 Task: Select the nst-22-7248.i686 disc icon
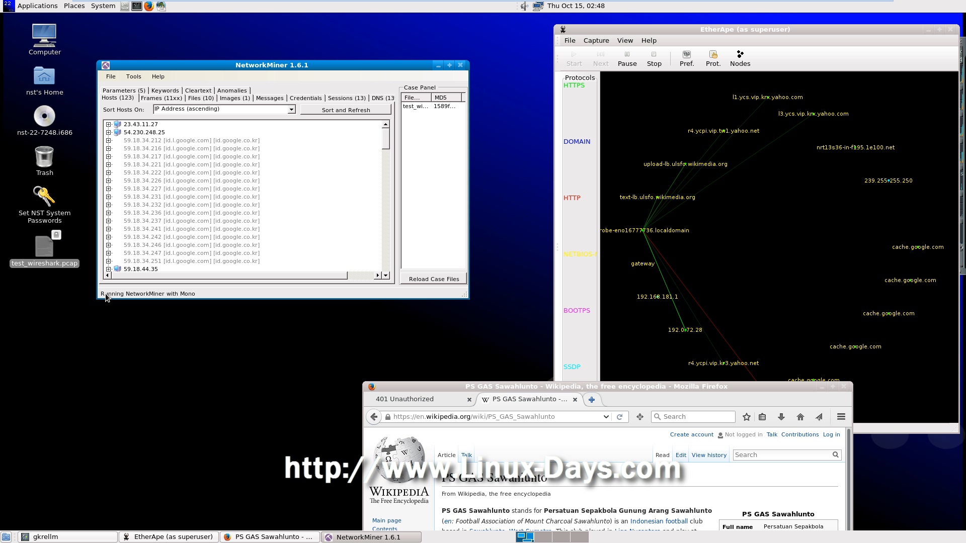[44, 121]
